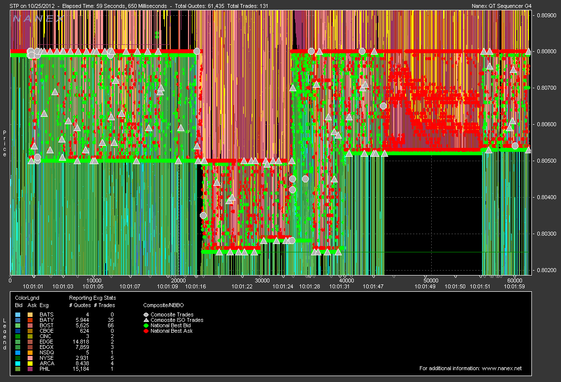Click the 66 trades value for BOST

111,325
